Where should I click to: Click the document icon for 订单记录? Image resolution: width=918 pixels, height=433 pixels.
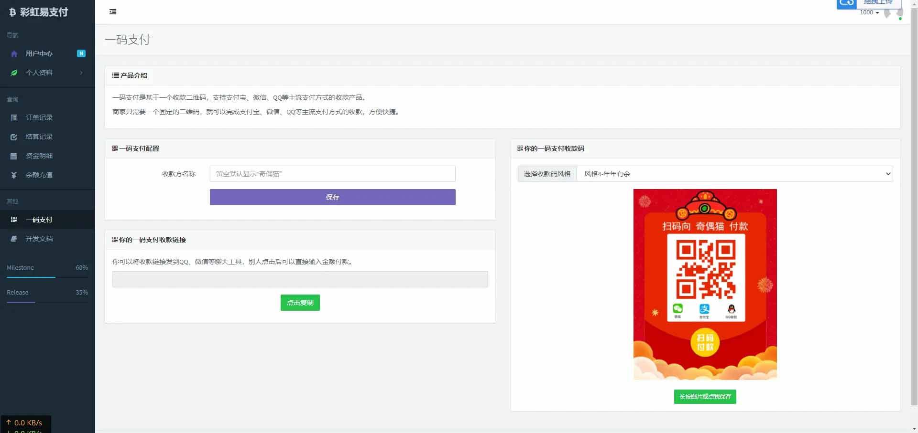14,117
